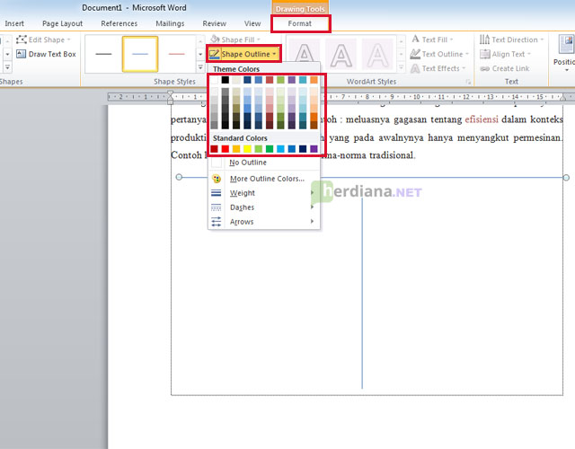Select the highlighted blue line shape style
The image size is (575, 449).
pos(140,54)
